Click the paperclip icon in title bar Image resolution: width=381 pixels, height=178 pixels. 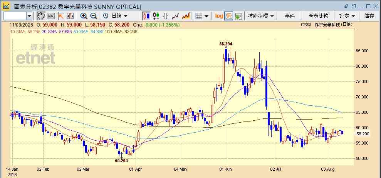pyautogui.click(x=347, y=6)
